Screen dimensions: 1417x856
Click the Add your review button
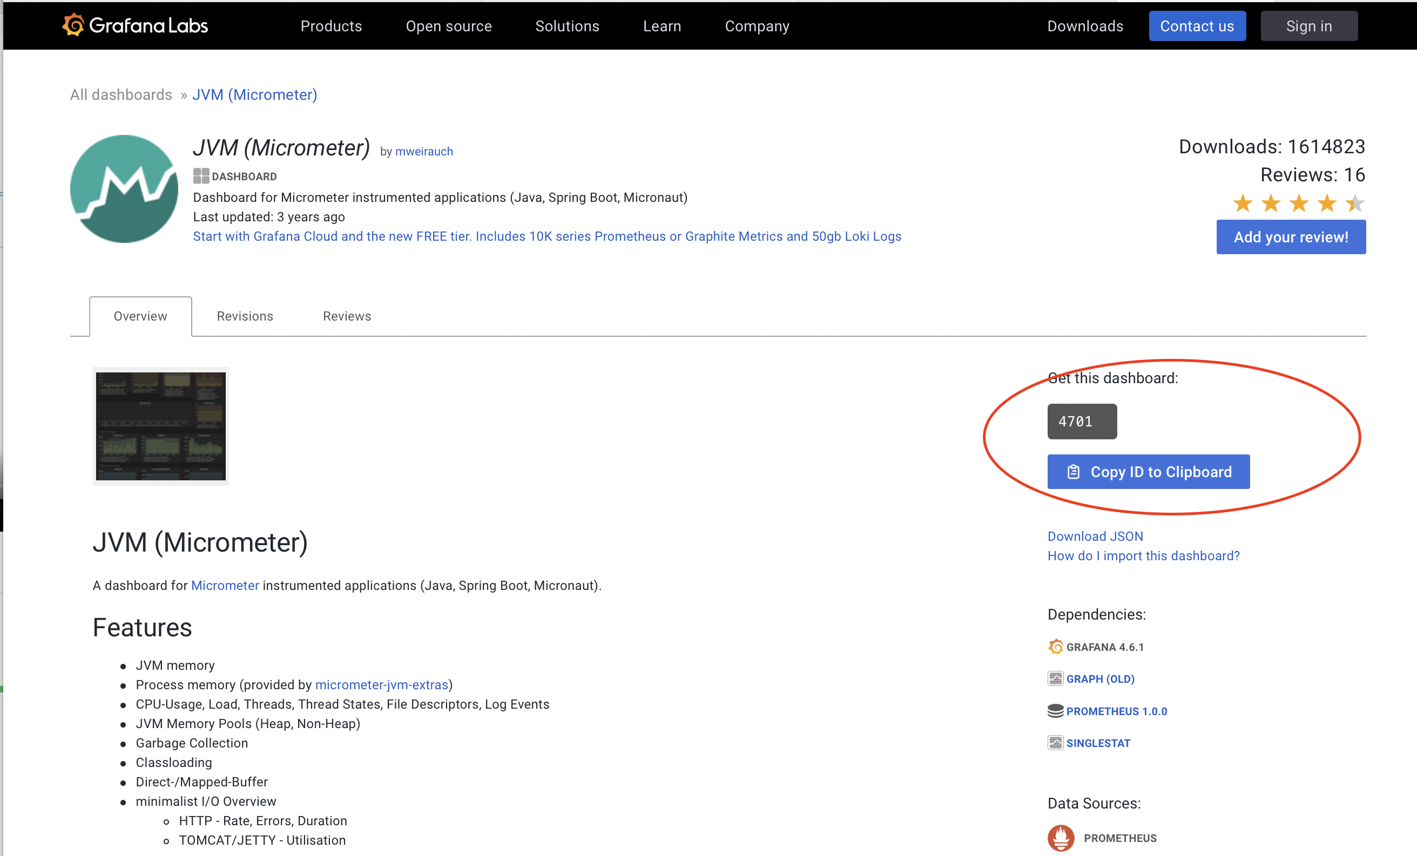coord(1291,237)
